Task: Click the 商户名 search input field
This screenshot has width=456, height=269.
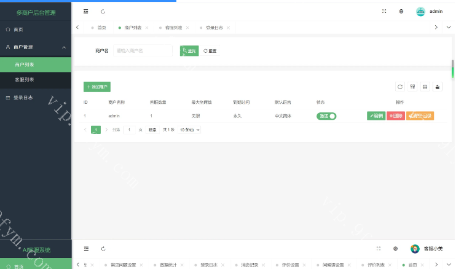Action: pos(143,51)
